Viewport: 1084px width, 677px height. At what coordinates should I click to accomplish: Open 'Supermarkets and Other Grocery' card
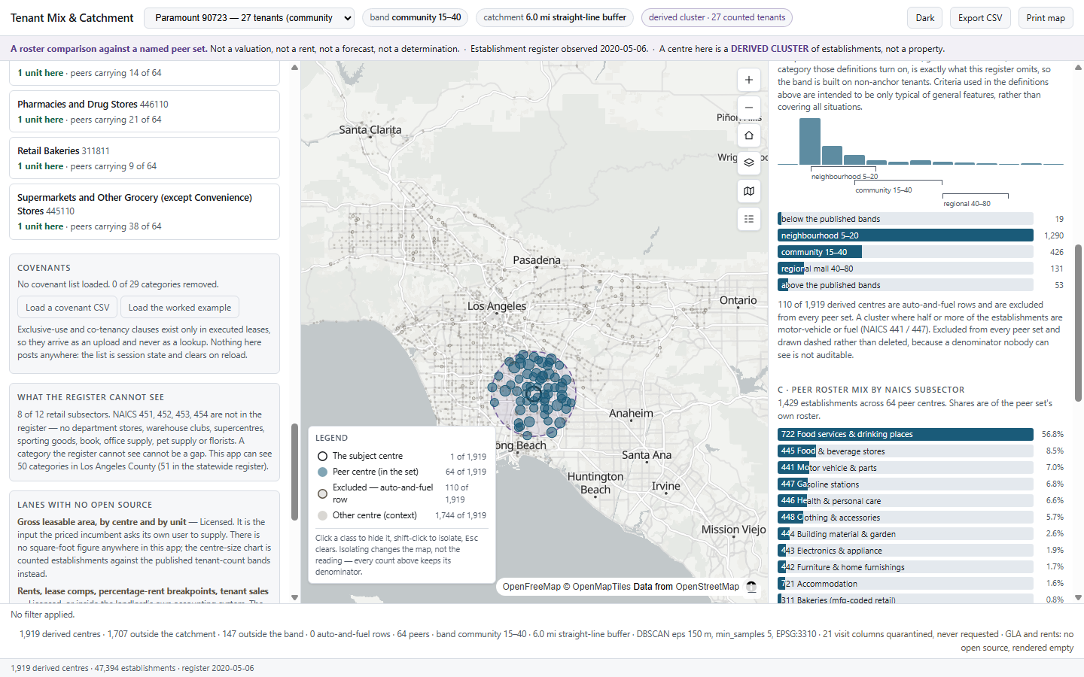[x=145, y=211]
